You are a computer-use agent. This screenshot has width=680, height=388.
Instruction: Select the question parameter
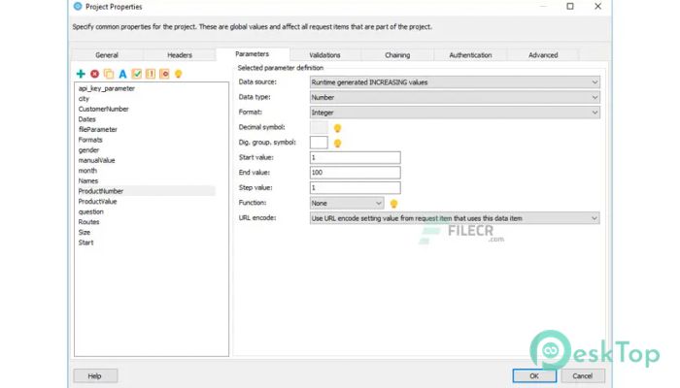91,212
